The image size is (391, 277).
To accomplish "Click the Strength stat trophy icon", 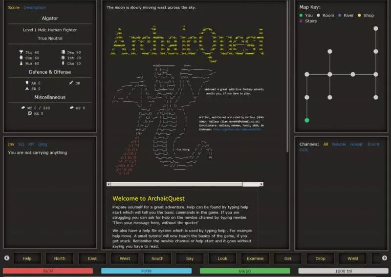I will pyautogui.click(x=22, y=52).
